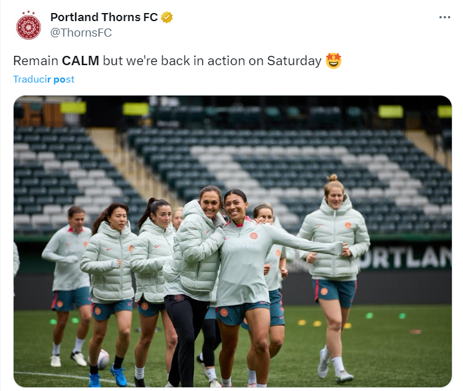
Task: Open the attached training photo
Action: pos(233,241)
